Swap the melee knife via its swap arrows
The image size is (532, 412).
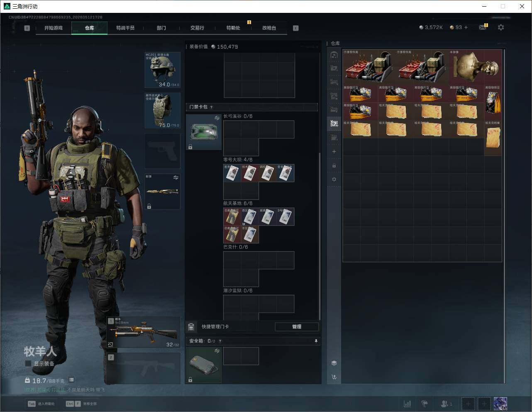pos(176,178)
